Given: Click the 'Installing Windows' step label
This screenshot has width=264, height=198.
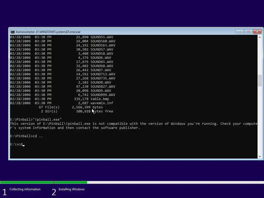Looking at the screenshot, I should point(72,189).
